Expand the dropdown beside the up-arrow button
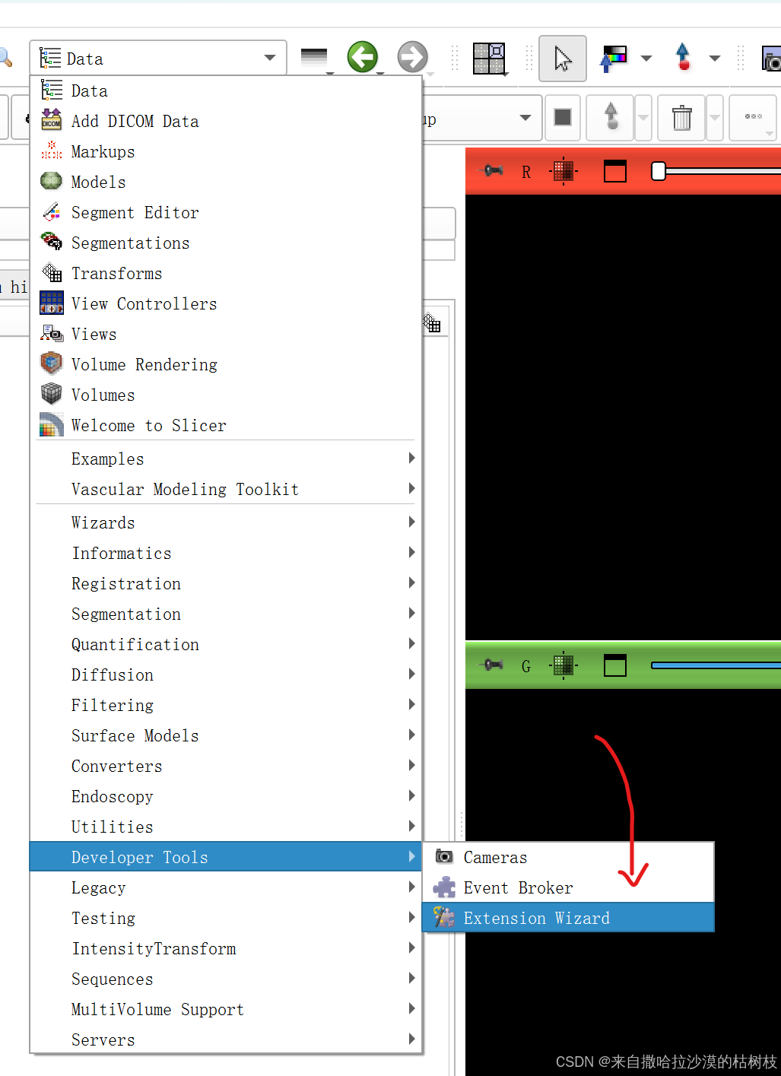Viewport: 781px width, 1076px height. click(x=643, y=118)
